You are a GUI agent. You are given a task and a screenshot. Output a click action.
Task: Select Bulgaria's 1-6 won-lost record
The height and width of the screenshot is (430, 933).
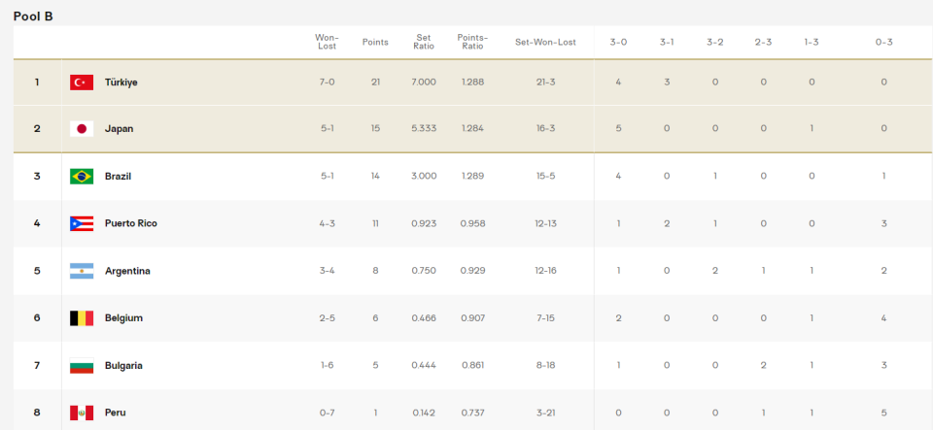pos(327,365)
